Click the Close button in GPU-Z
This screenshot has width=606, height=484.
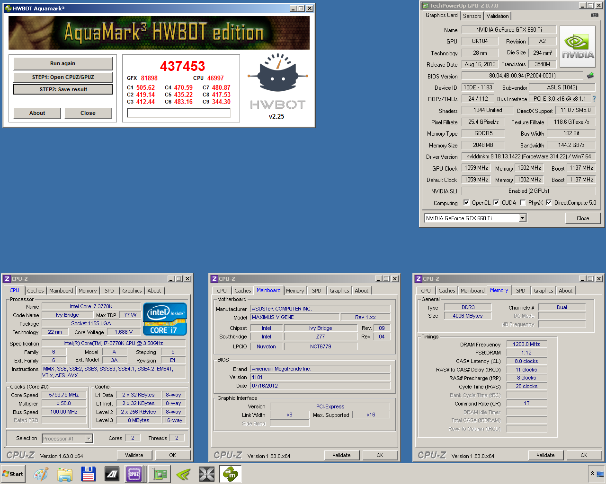[583, 218]
